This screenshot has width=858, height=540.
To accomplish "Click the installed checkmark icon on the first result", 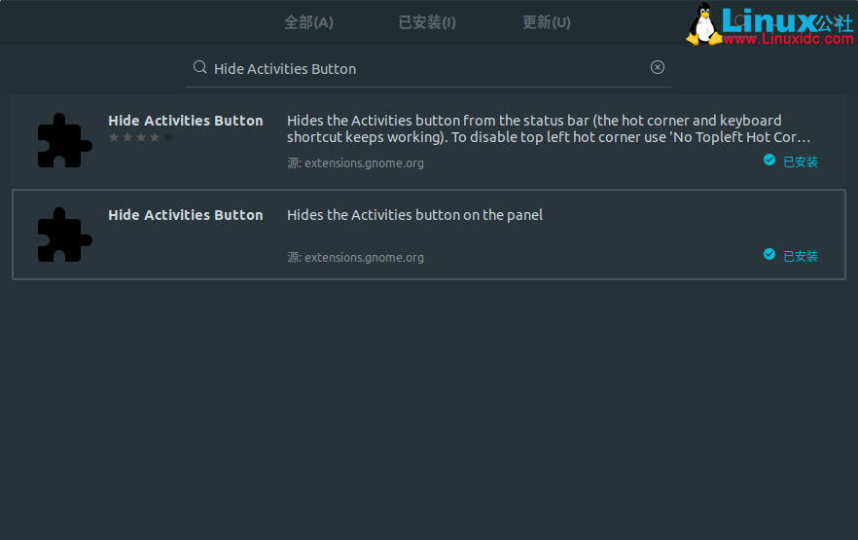I will (769, 160).
